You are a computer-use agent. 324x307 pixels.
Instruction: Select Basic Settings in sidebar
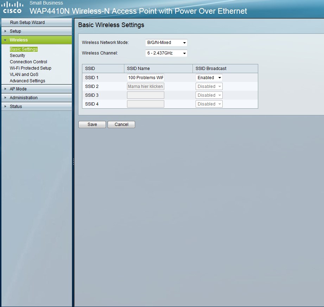(x=24, y=49)
